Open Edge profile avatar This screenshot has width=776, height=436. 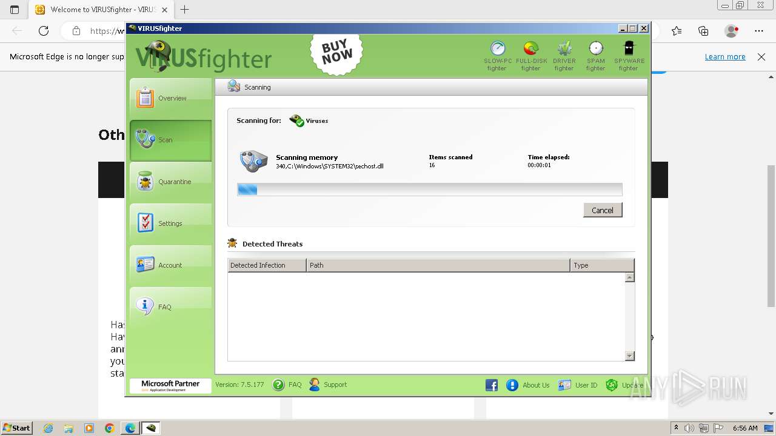(731, 31)
